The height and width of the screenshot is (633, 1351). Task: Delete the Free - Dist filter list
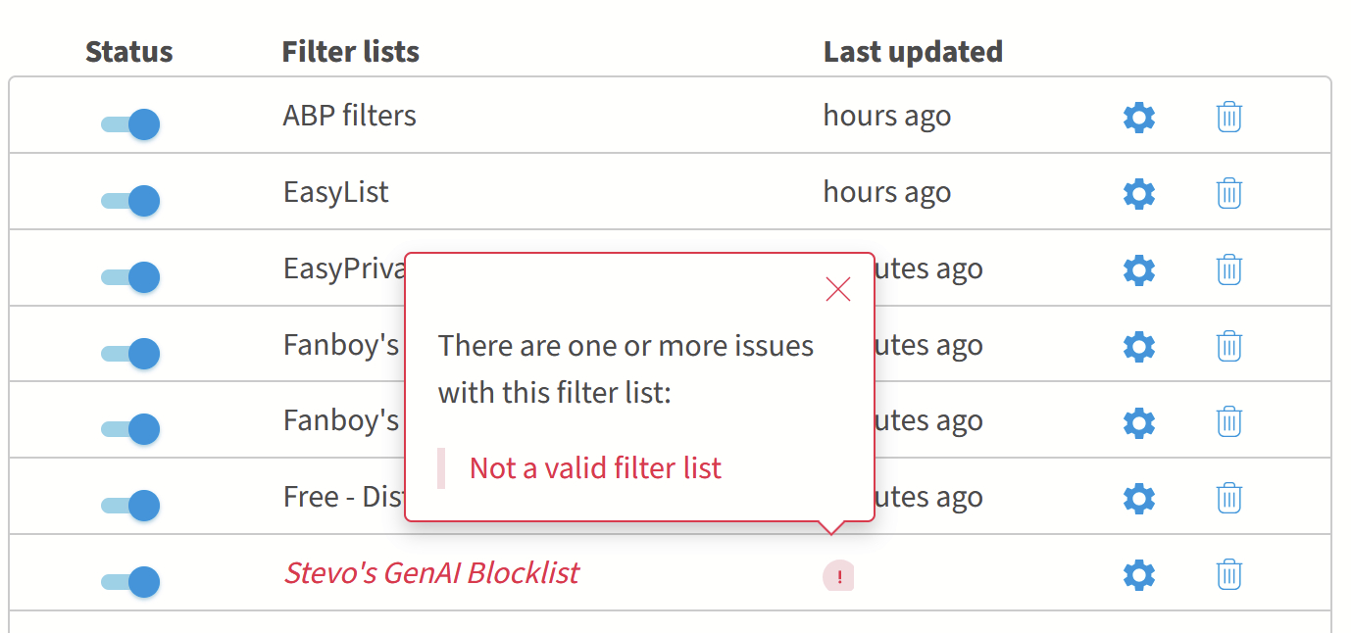[1228, 498]
